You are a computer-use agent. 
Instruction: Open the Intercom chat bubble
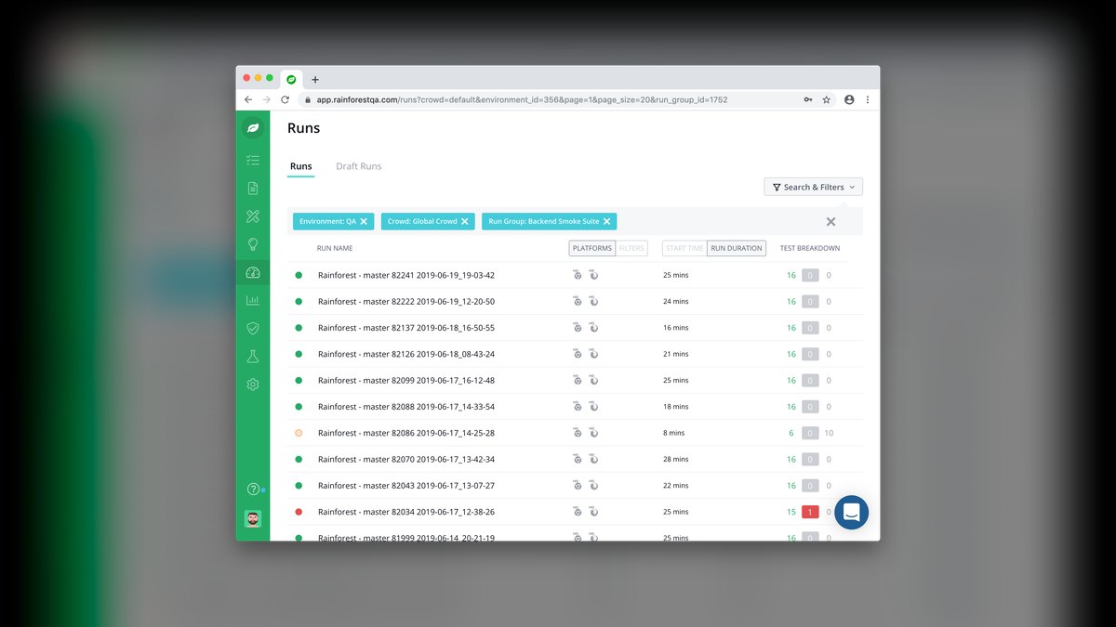[851, 512]
